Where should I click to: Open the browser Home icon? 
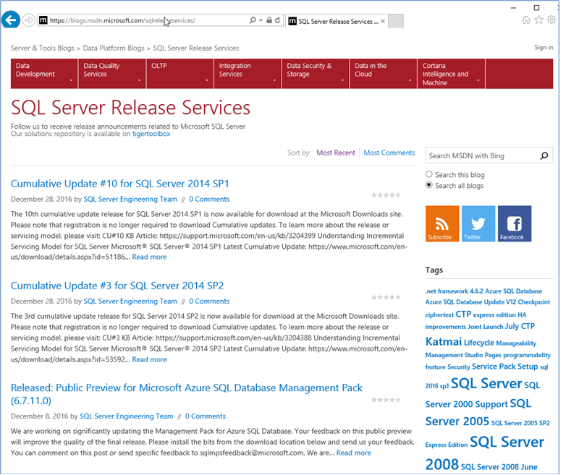click(526, 20)
